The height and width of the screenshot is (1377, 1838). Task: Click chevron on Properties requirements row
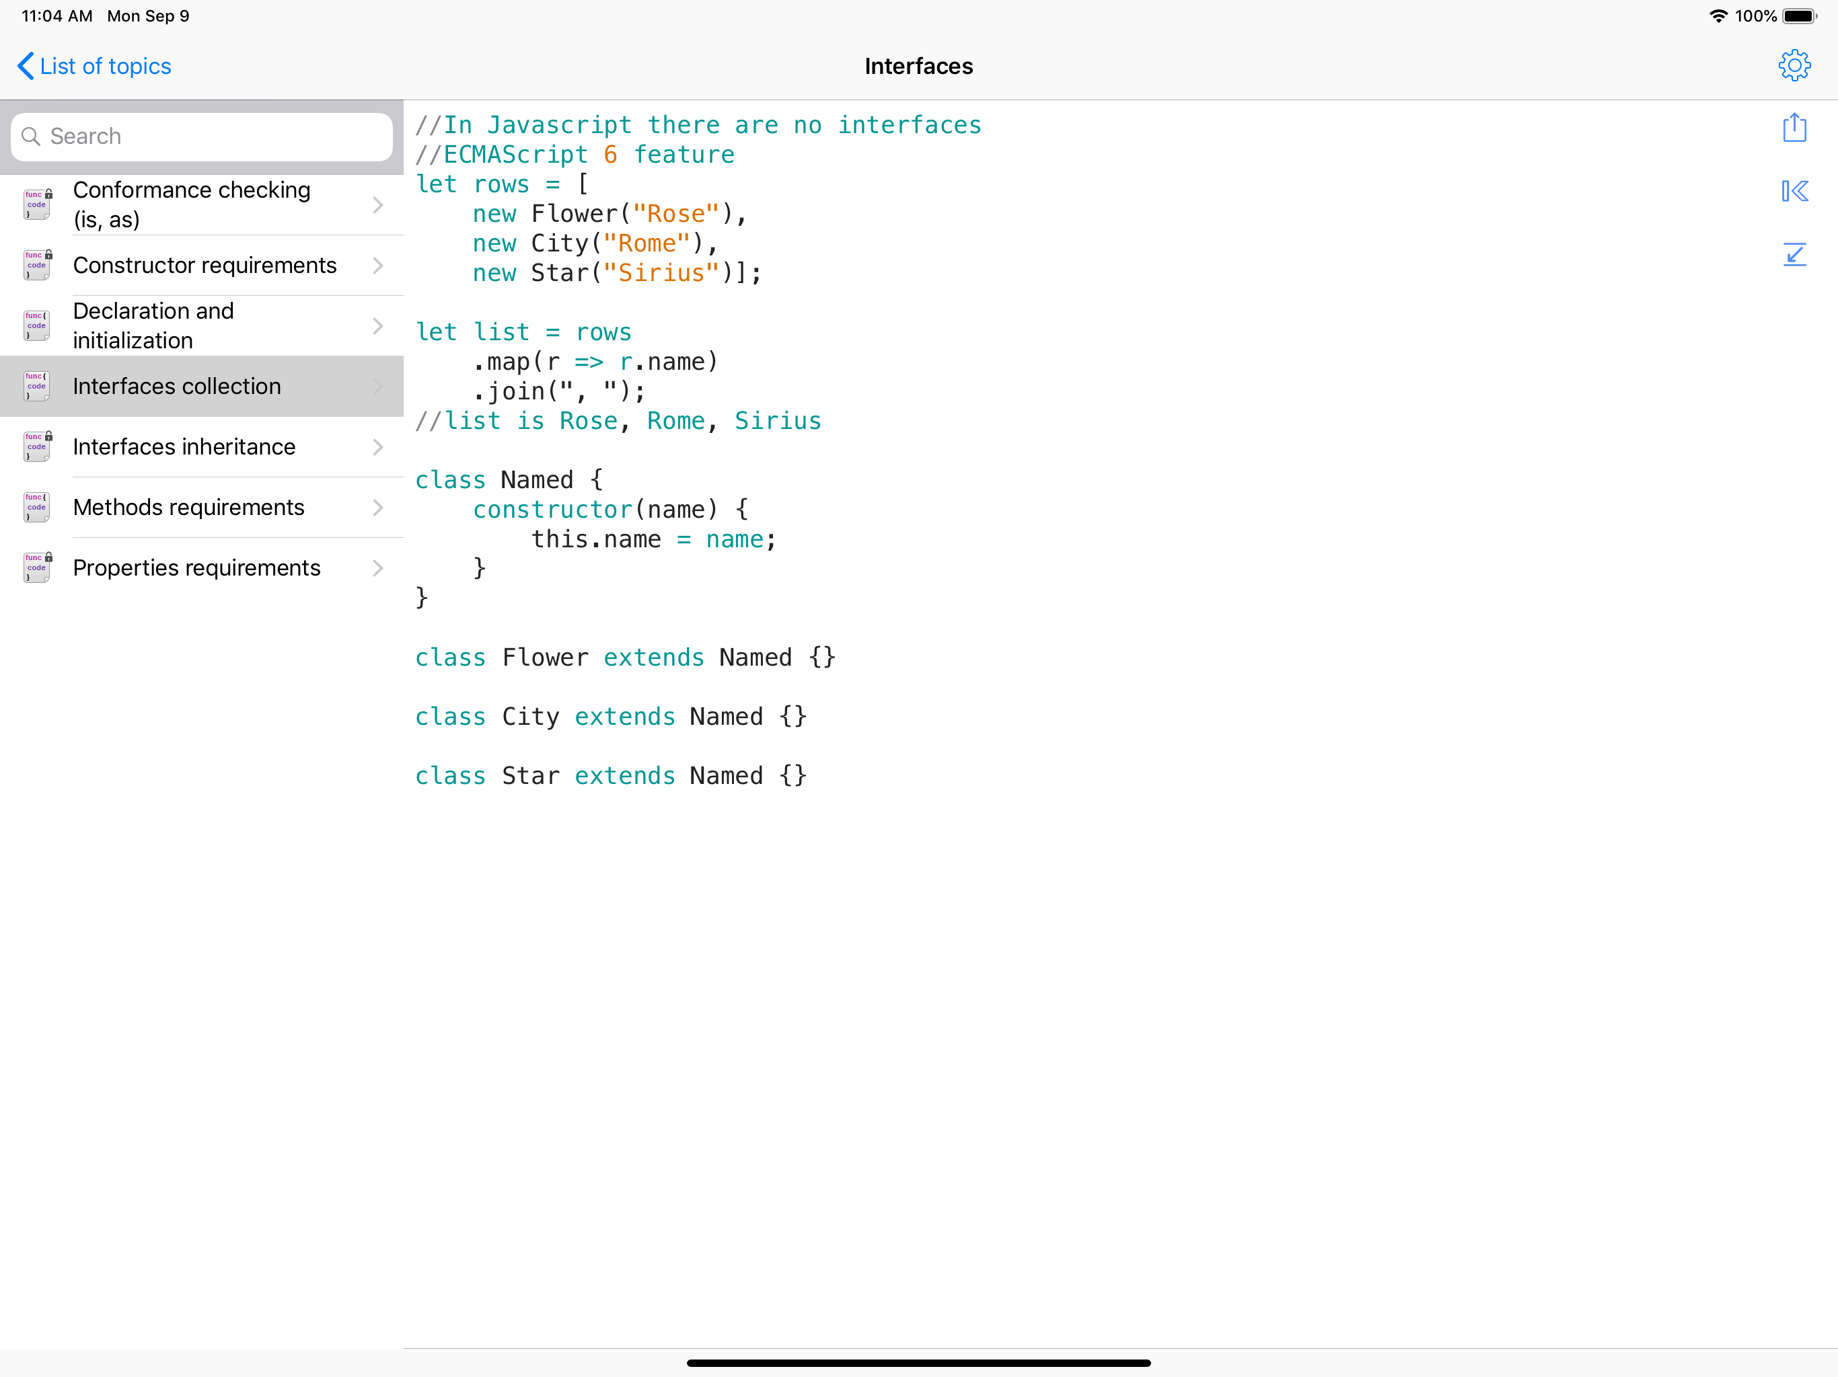(x=378, y=568)
